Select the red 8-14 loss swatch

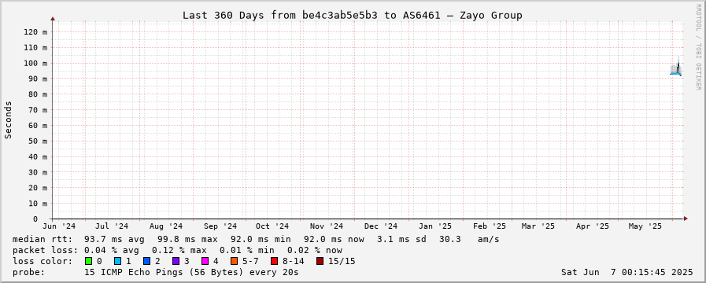point(274,261)
